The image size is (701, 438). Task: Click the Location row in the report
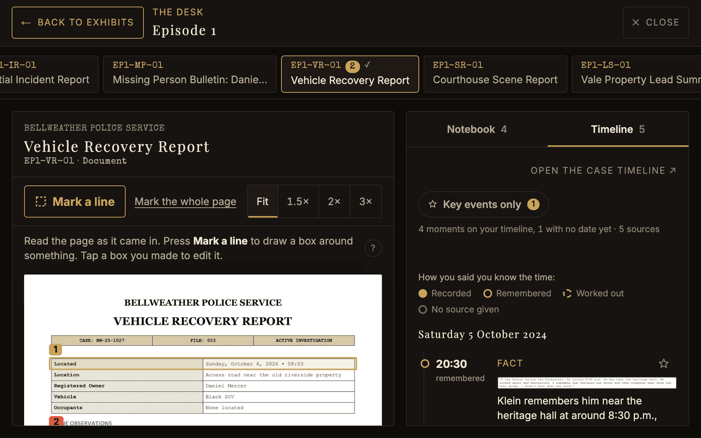click(203, 375)
